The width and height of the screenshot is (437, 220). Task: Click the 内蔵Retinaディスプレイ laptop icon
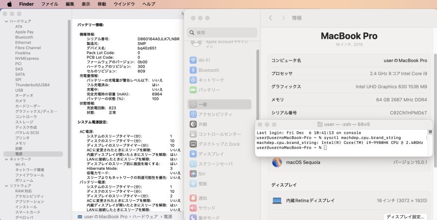277,201
